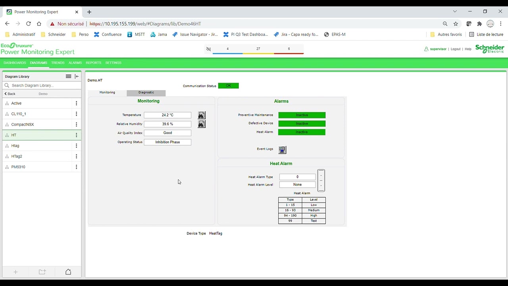Open the Confluence bookmark

tap(108, 35)
